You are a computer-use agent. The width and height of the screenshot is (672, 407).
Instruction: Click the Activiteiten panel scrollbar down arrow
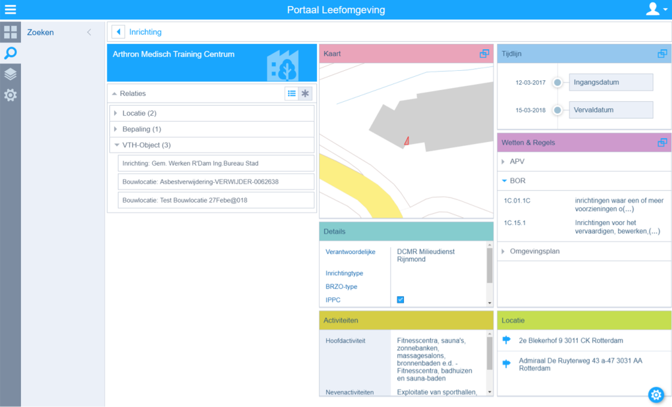point(490,392)
